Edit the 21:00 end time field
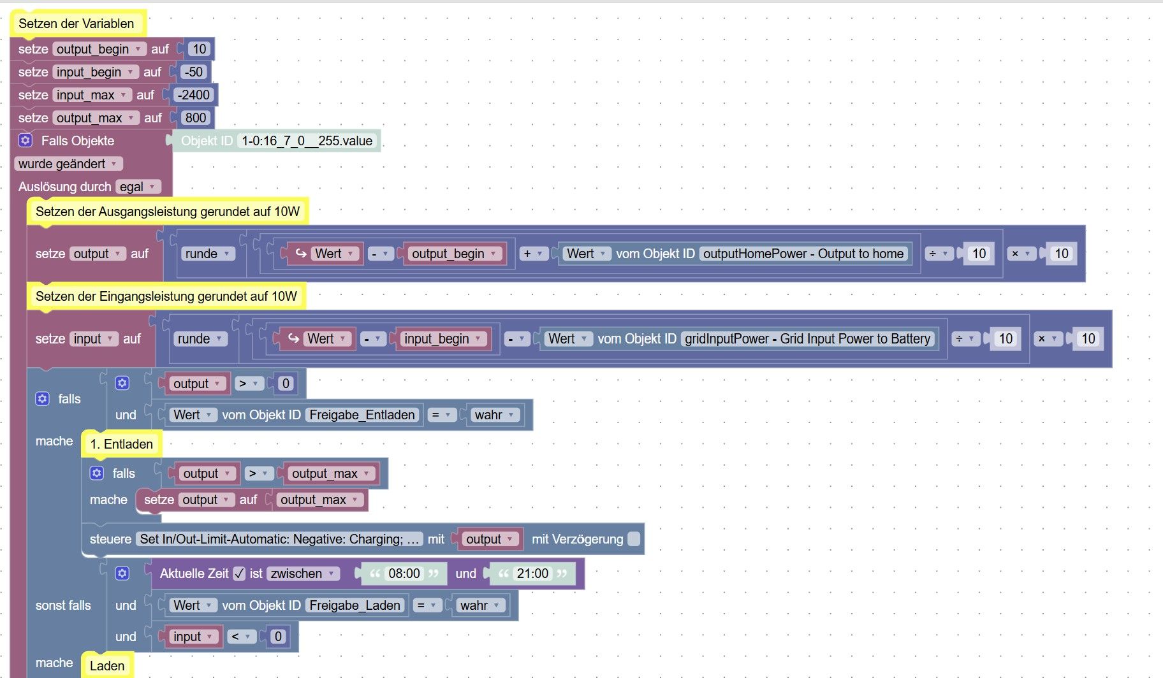The width and height of the screenshot is (1163, 678). tap(532, 573)
